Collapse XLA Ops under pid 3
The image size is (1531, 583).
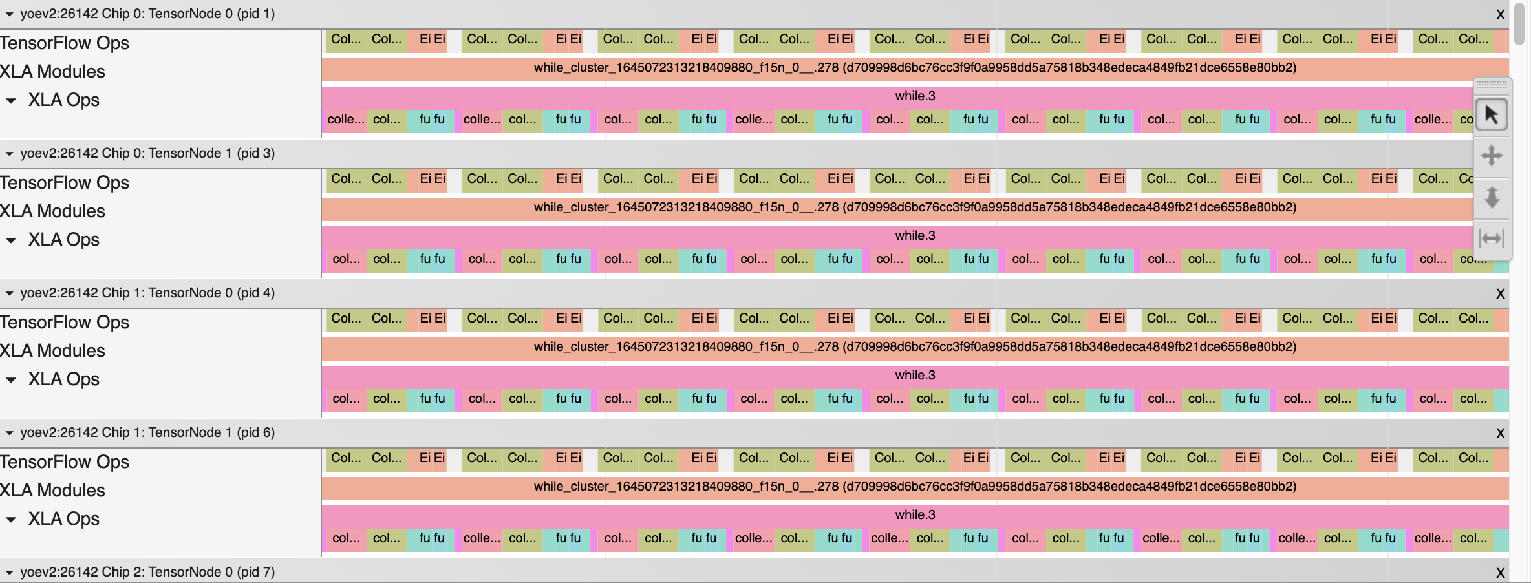pyautogui.click(x=11, y=240)
